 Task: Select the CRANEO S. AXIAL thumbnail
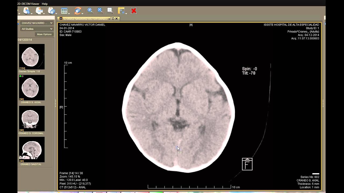click(32, 88)
